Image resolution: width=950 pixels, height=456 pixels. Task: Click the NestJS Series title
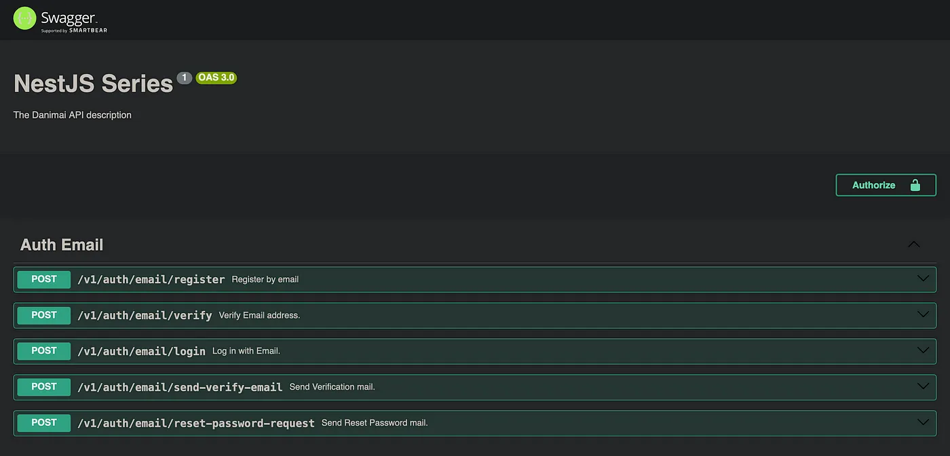pos(94,83)
